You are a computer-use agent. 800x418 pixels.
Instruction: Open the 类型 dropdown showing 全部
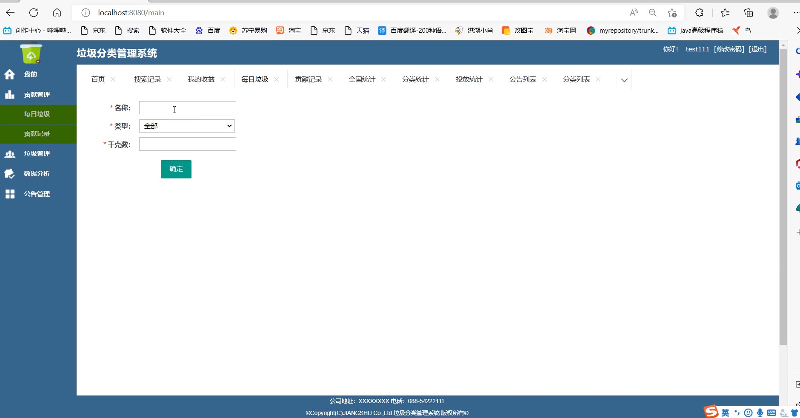pos(187,126)
